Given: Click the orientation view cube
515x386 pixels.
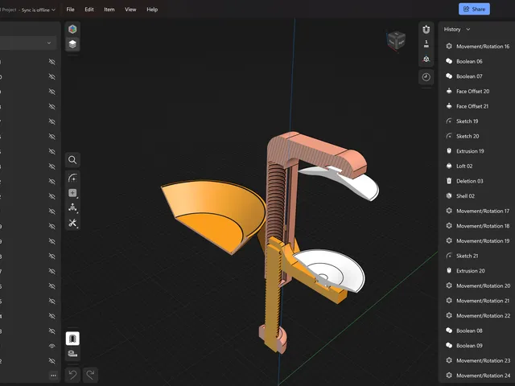Looking at the screenshot, I should pos(397,40).
